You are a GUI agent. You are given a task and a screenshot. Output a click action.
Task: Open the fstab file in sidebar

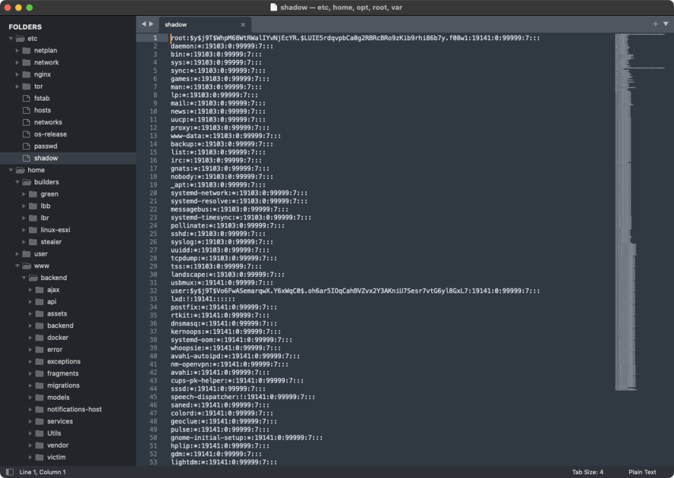point(42,98)
